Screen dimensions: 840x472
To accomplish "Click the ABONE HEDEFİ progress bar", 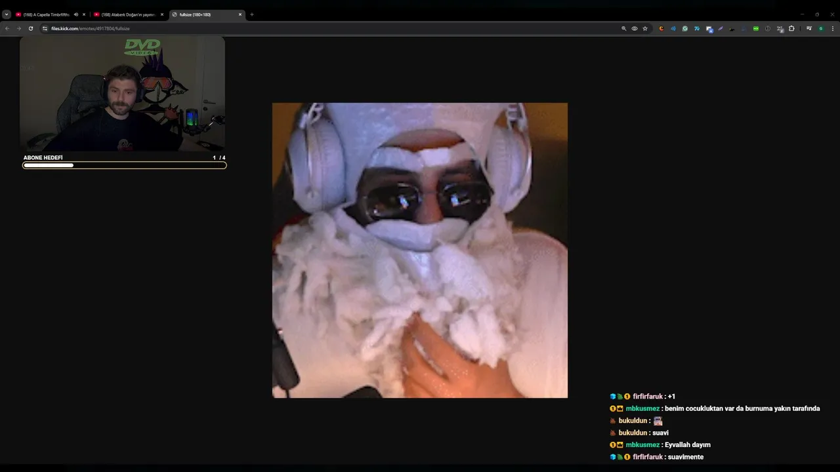I will (x=125, y=165).
